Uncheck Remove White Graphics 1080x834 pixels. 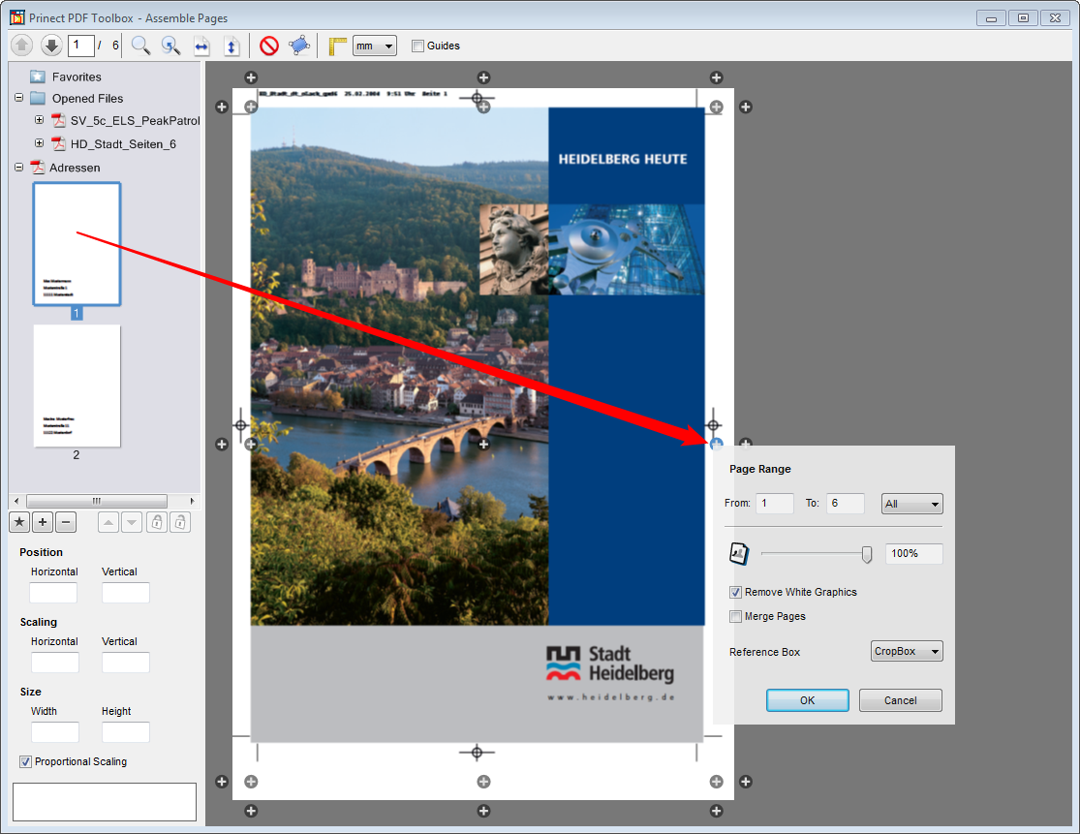point(736,592)
